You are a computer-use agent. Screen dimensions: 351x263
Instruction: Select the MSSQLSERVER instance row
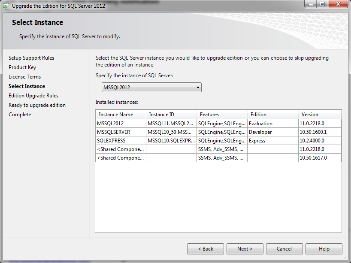click(218, 132)
